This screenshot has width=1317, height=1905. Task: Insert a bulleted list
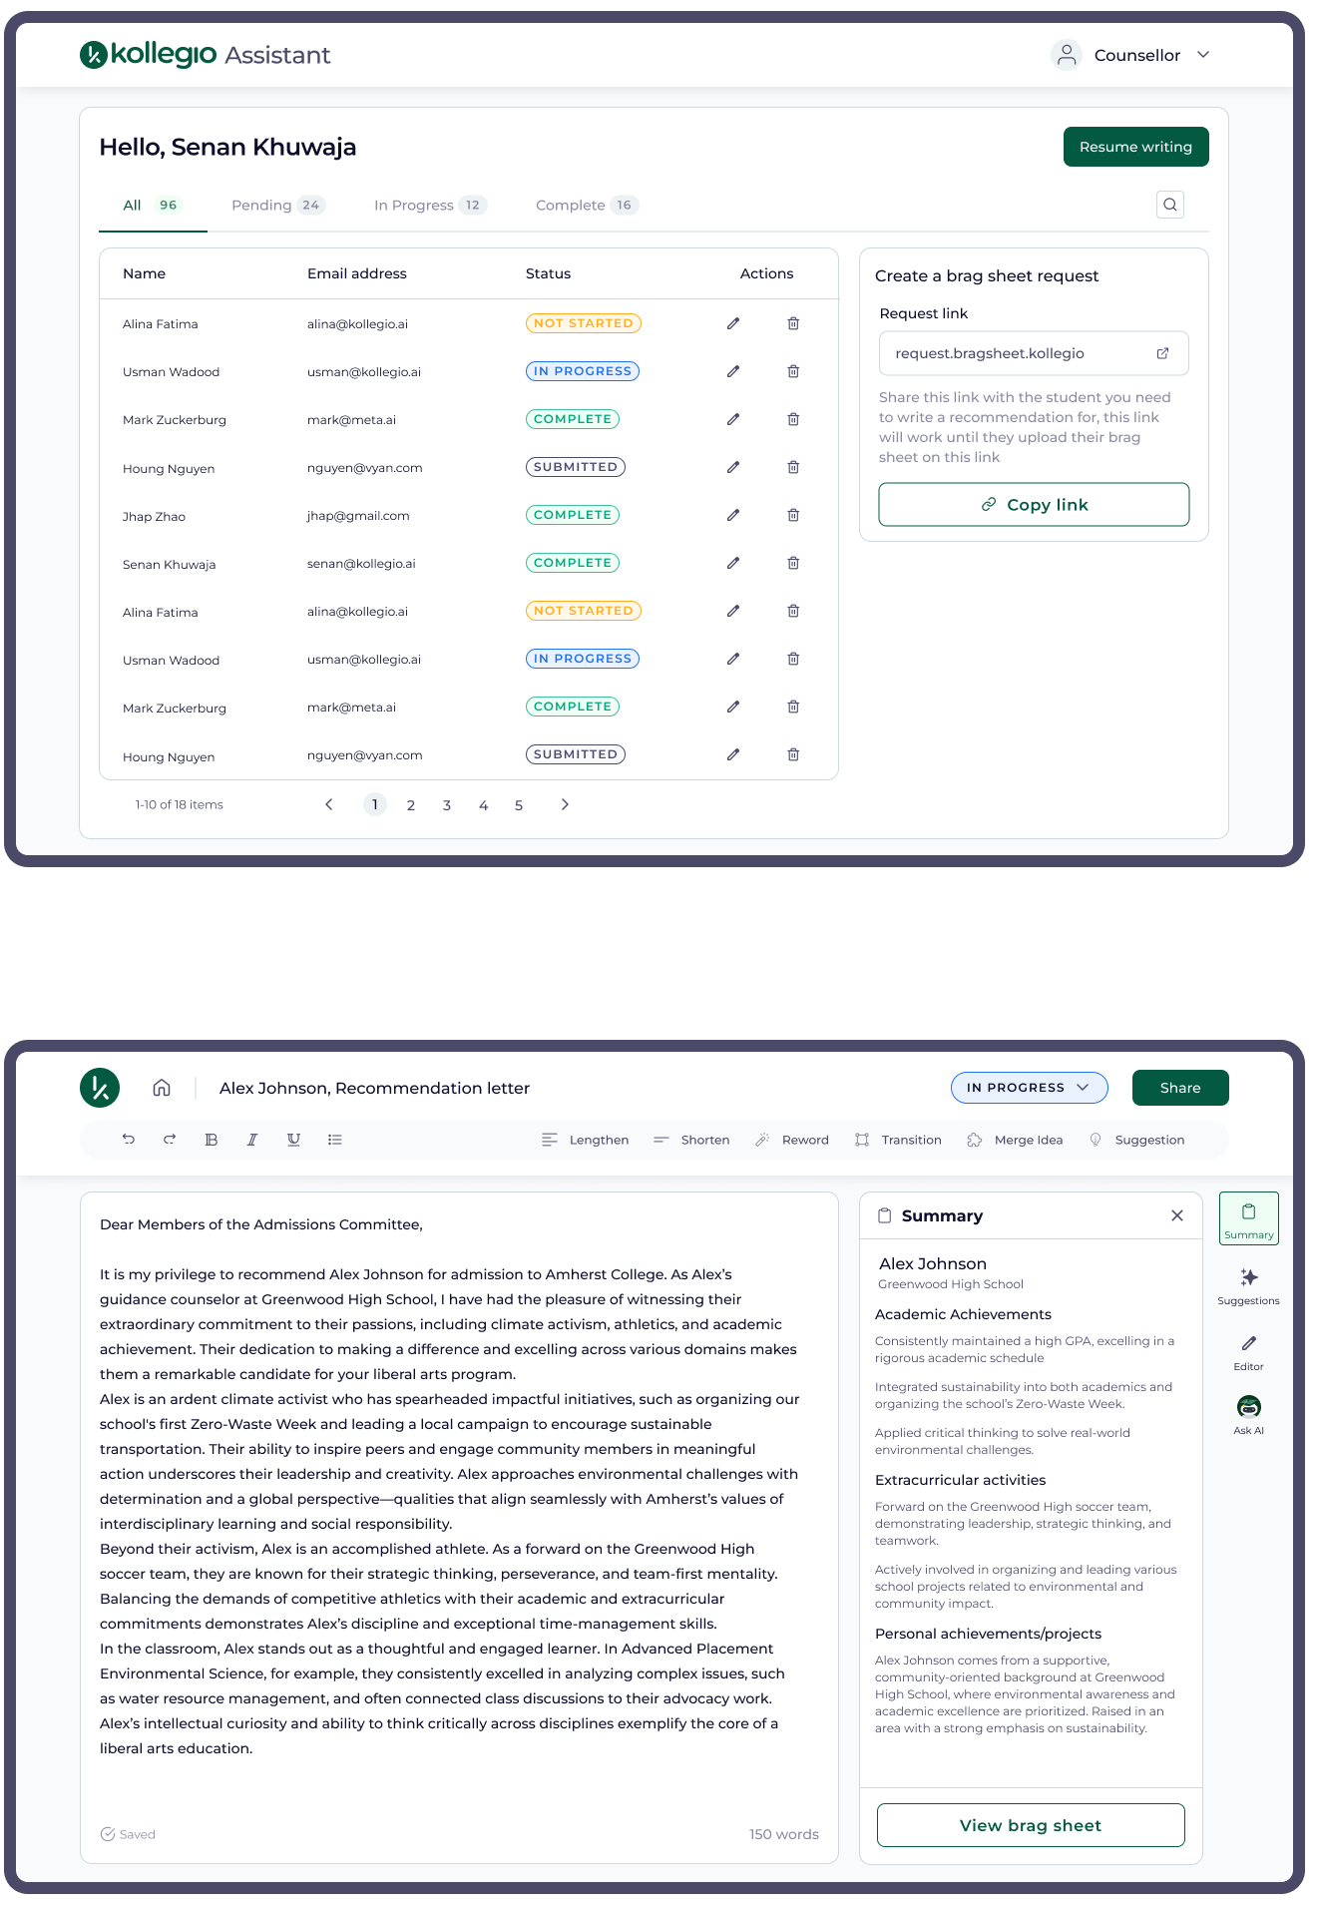[335, 1140]
